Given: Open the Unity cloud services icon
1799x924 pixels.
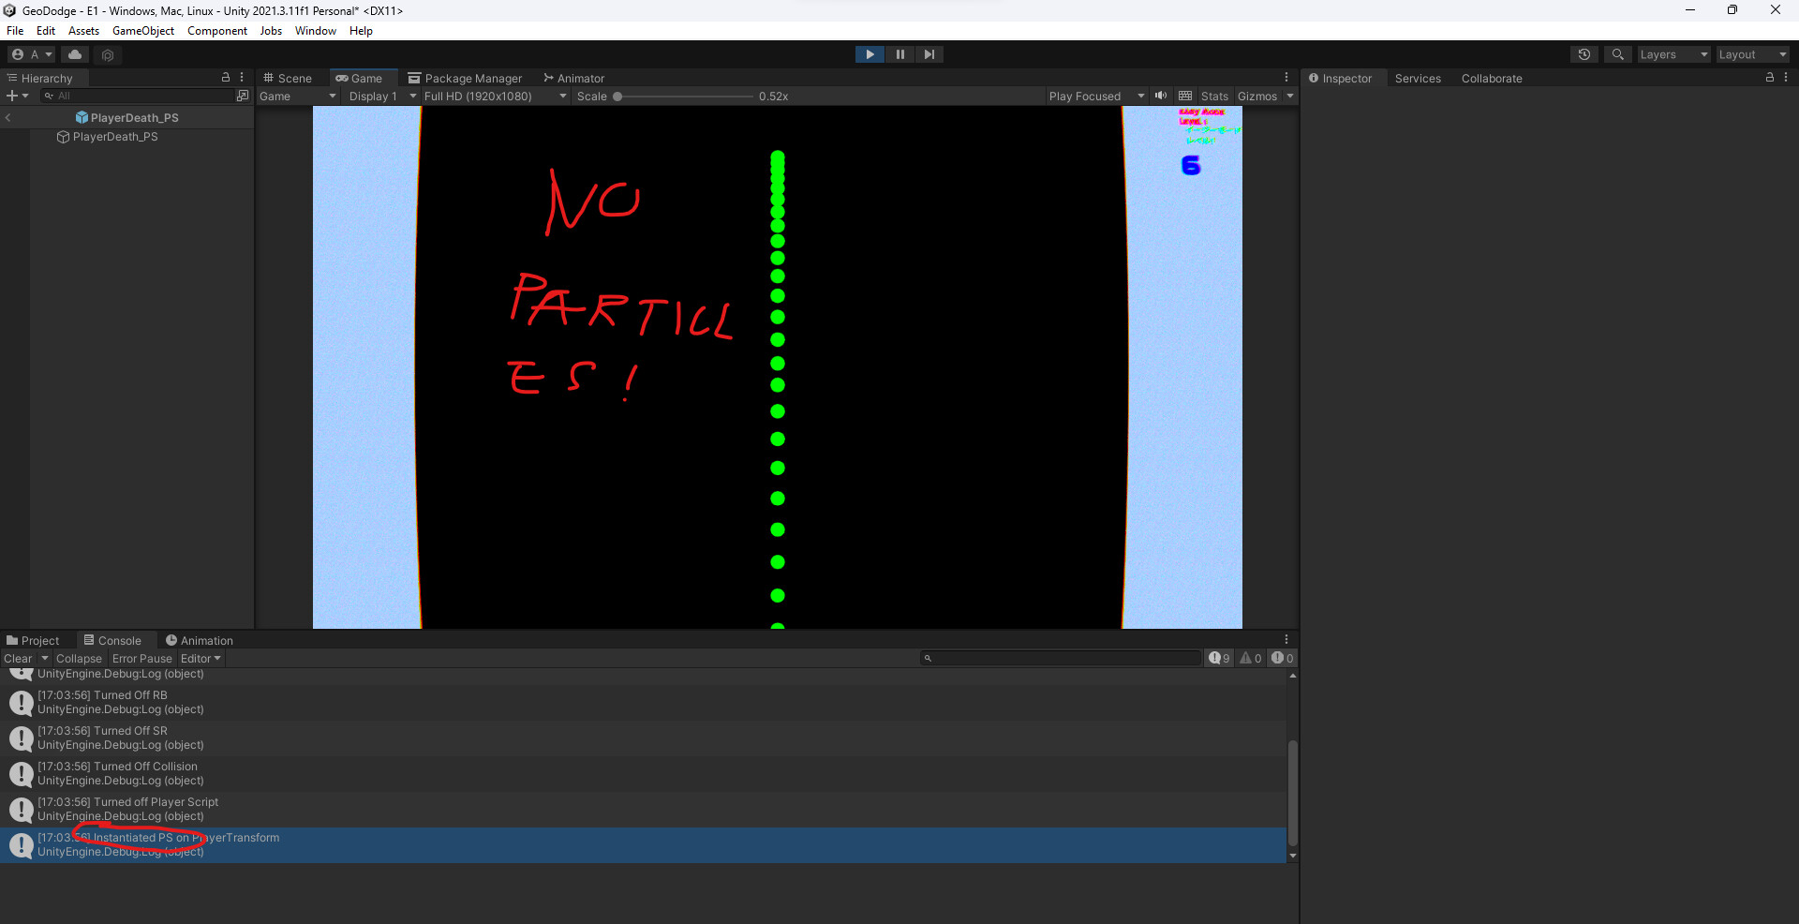Looking at the screenshot, I should (75, 54).
